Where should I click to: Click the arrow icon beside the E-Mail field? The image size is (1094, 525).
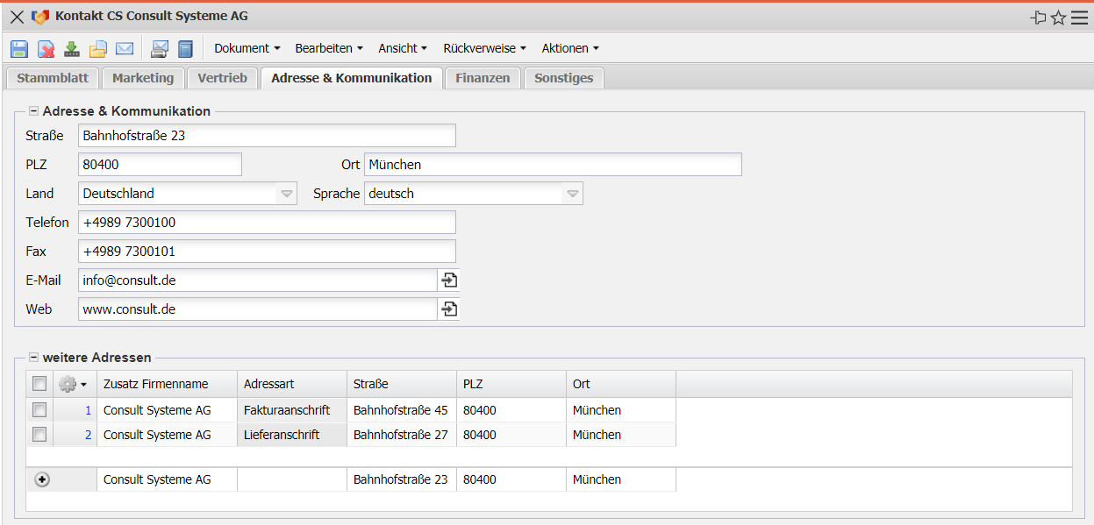pyautogui.click(x=449, y=280)
